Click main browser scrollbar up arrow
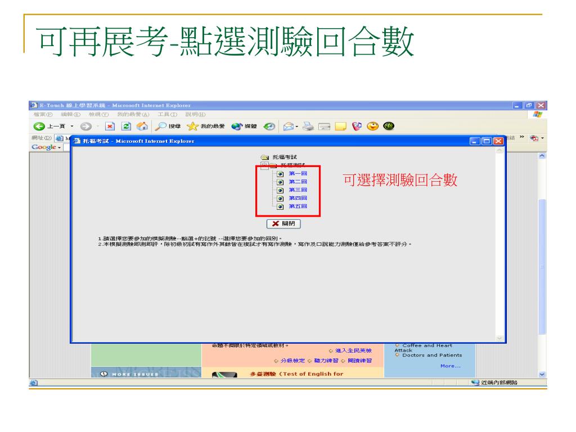 click(542, 156)
